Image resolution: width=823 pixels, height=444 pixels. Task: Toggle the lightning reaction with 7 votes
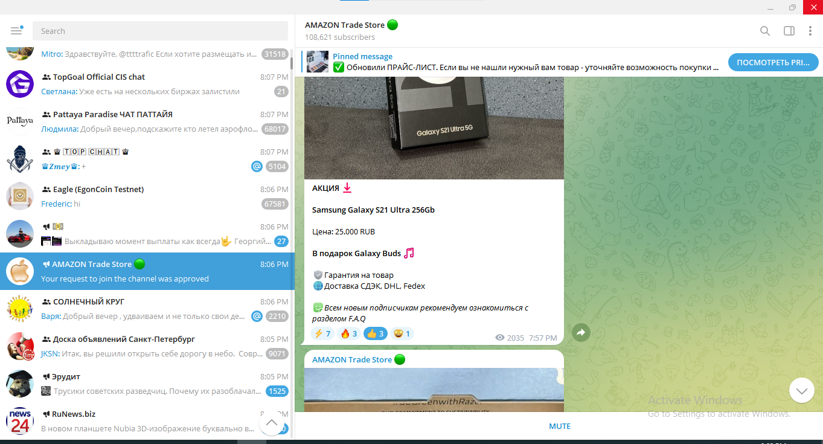(x=322, y=333)
